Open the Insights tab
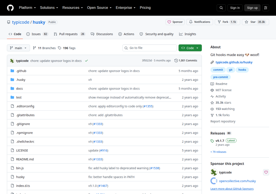276x194 pixels. [188, 34]
